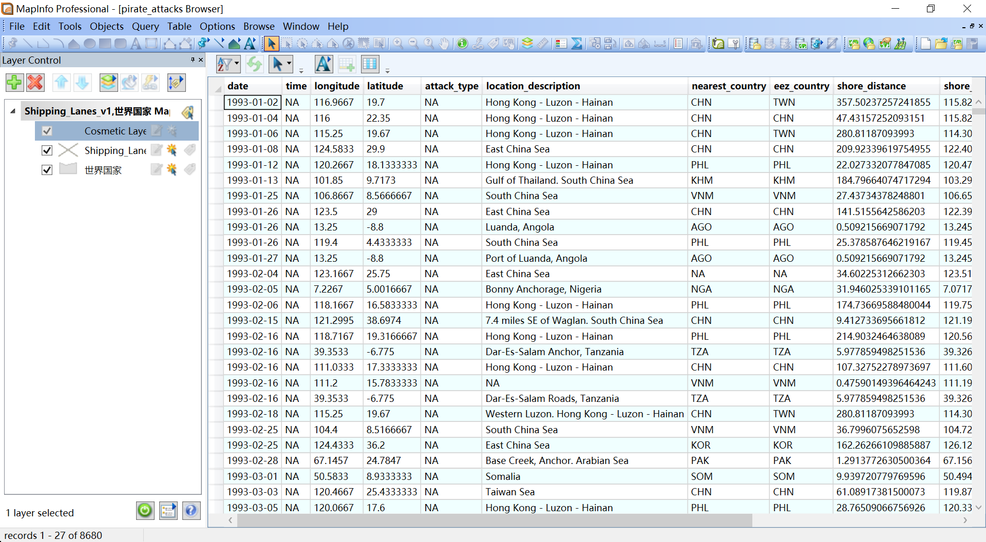Click the globe Open Web Service icon

click(x=869, y=44)
